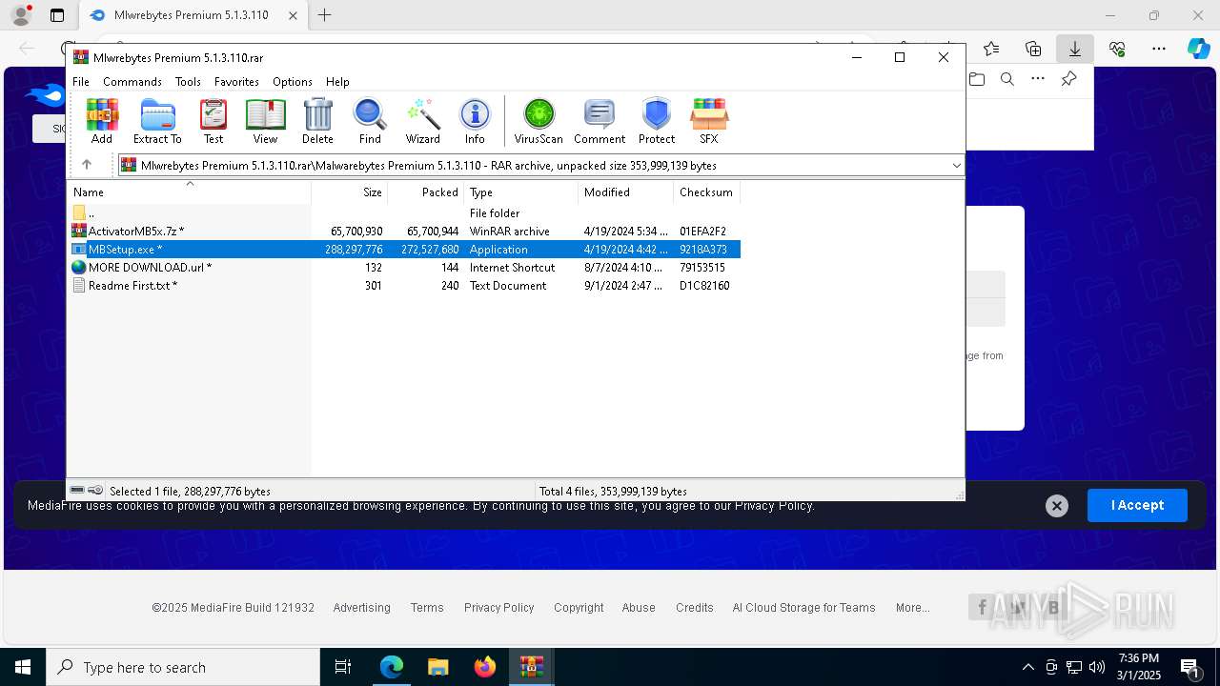Go up one folder level arrow
The width and height of the screenshot is (1220, 686).
click(x=87, y=165)
